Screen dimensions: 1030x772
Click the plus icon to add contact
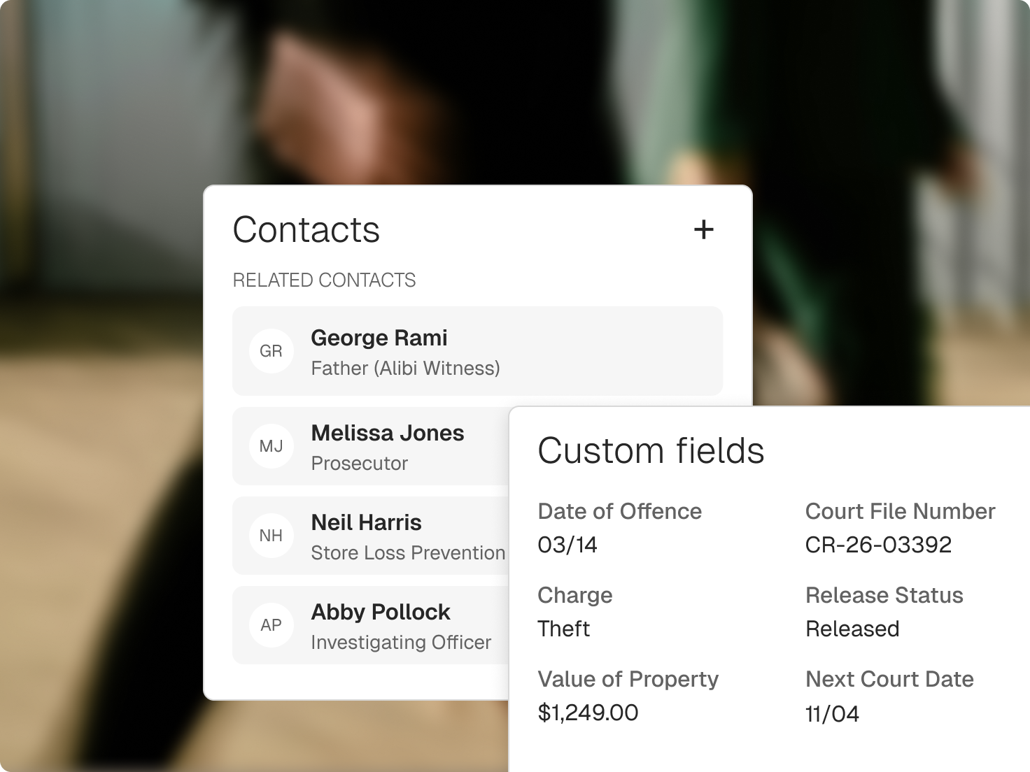pyautogui.click(x=704, y=229)
